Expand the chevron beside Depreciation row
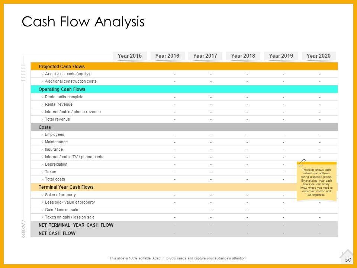The image size is (357, 268). (42, 165)
